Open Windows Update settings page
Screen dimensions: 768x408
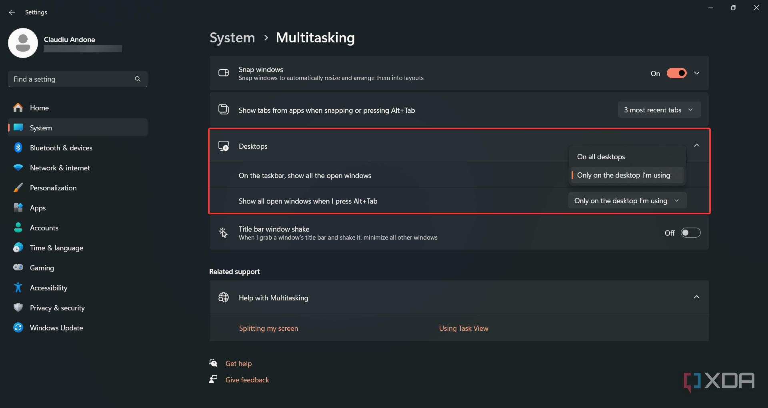point(78,328)
